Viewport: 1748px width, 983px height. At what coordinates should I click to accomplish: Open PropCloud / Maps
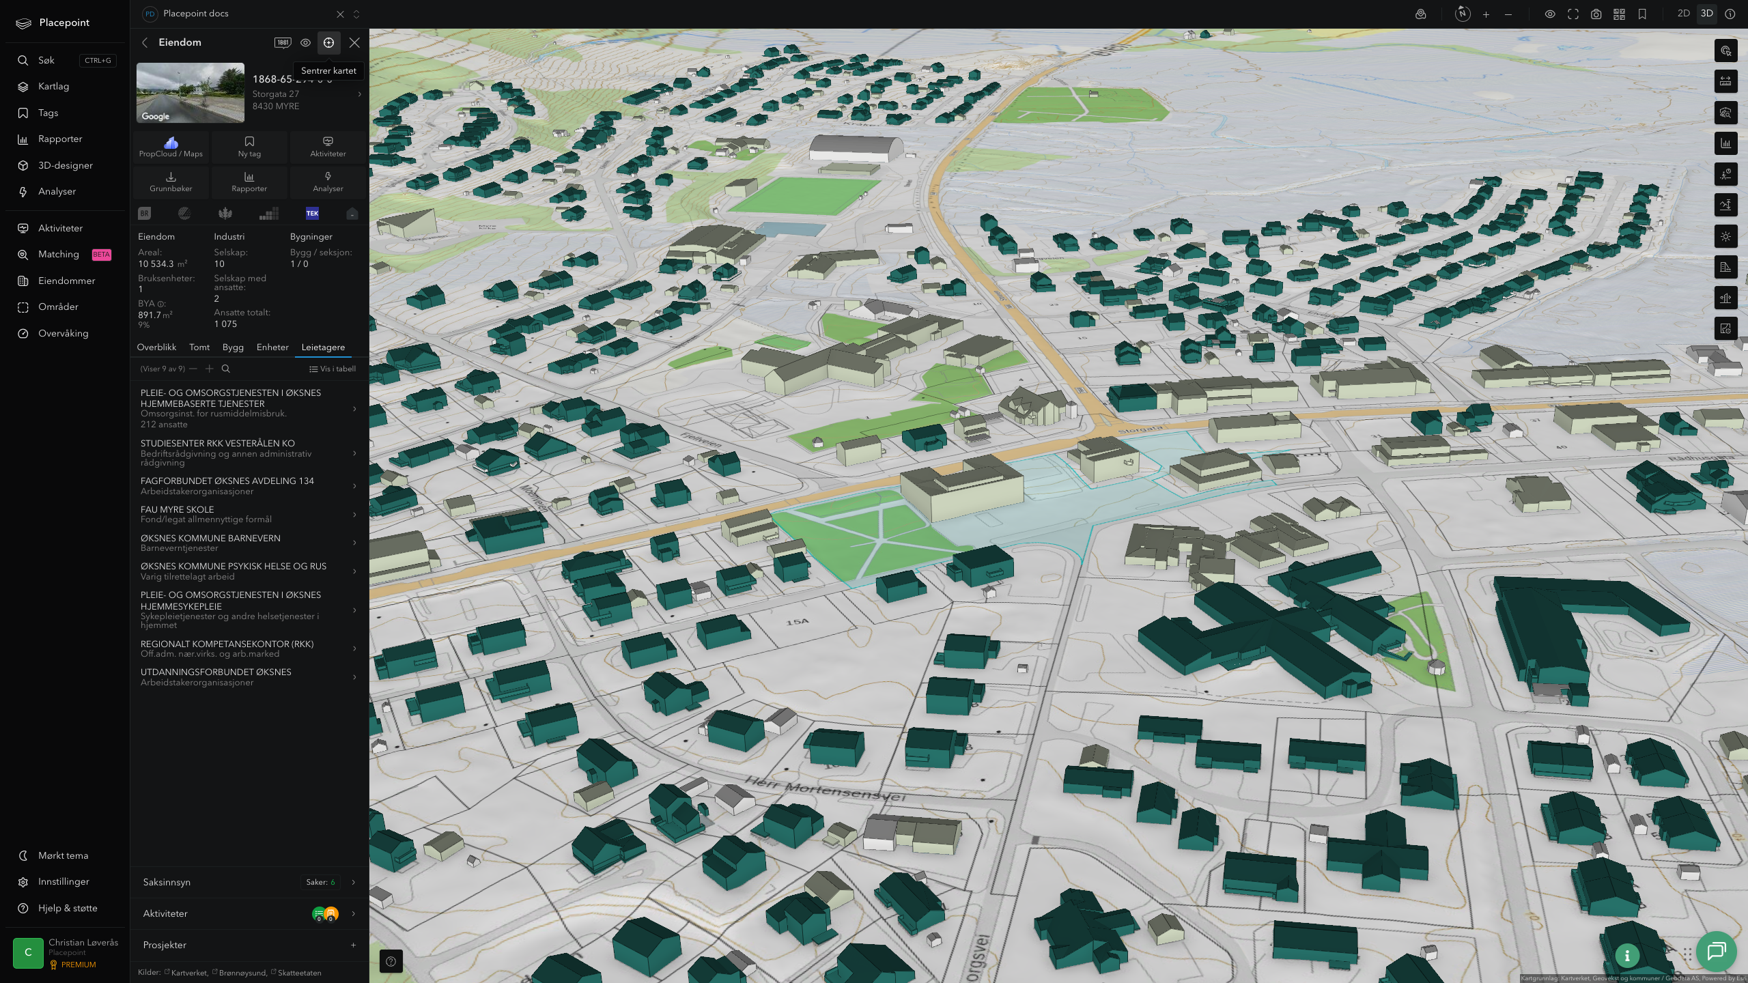[x=171, y=147]
